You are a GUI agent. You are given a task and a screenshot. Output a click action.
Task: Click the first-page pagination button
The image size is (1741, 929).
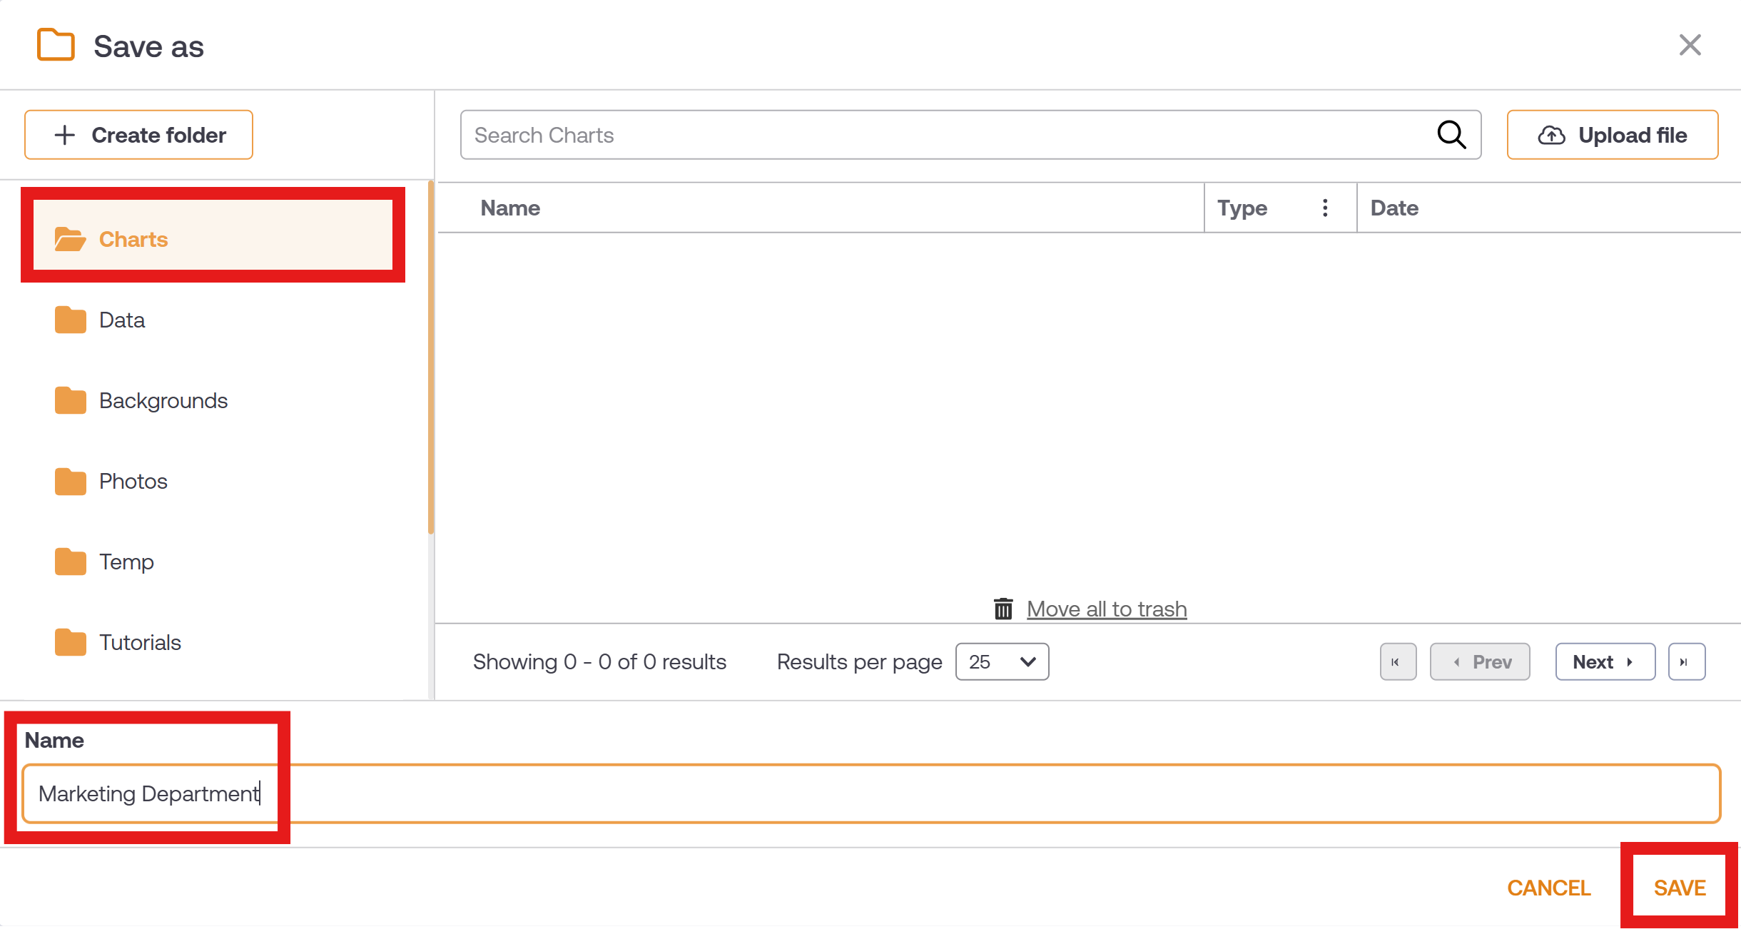tap(1397, 661)
